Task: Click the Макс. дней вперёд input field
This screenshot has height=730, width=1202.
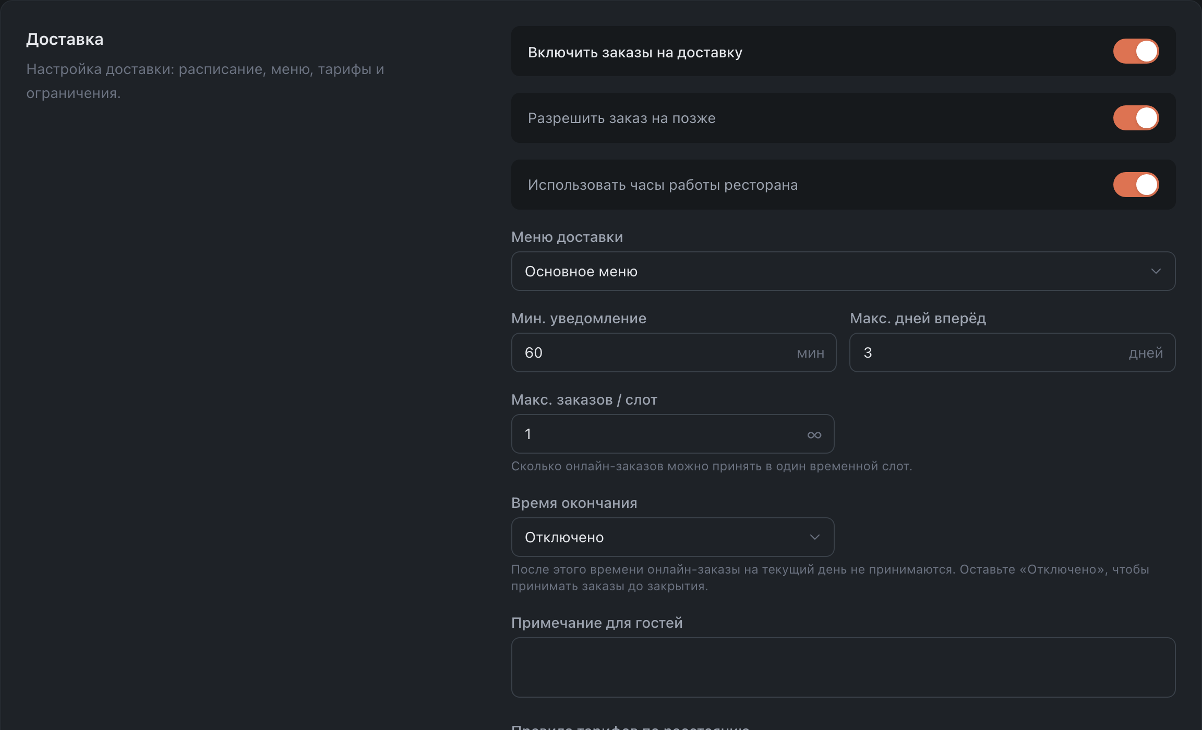Action: 1012,352
